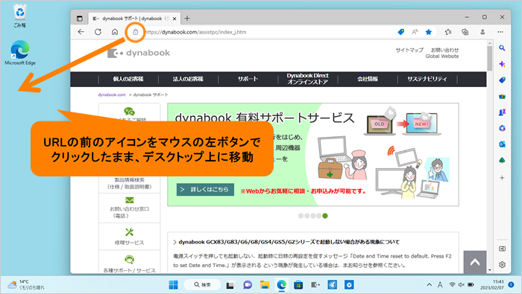Viewport: 522px width, 294px height.
Task: Open 会社情報 navigation menu
Action: (368, 79)
